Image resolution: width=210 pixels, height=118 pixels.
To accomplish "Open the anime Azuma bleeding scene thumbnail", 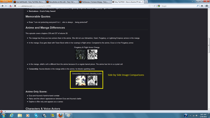I will 81,81.
